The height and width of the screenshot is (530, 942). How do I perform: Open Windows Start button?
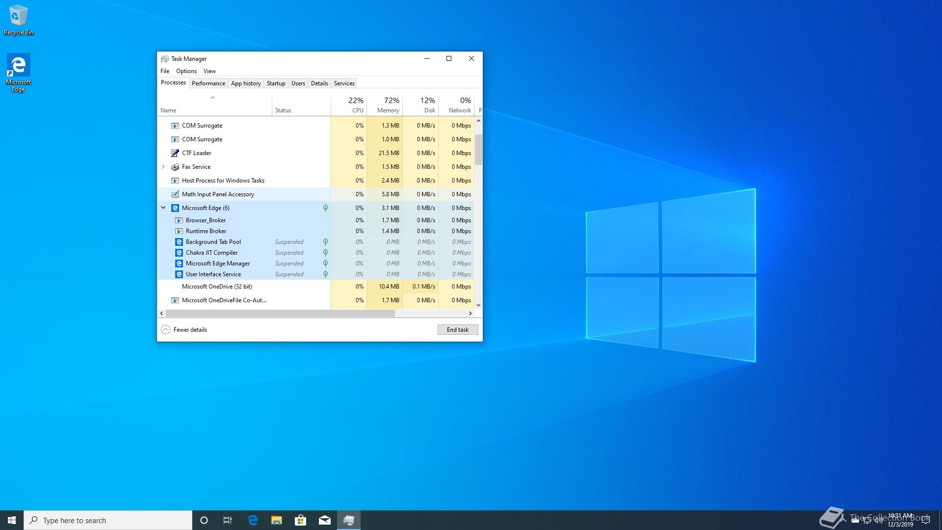12,520
